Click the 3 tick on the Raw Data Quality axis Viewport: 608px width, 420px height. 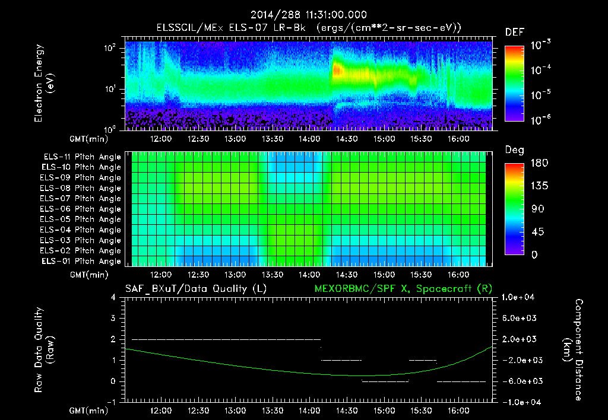113,319
